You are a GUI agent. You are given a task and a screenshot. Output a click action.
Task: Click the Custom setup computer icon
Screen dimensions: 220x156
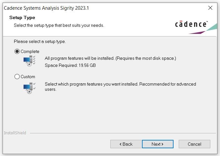pos(29,88)
